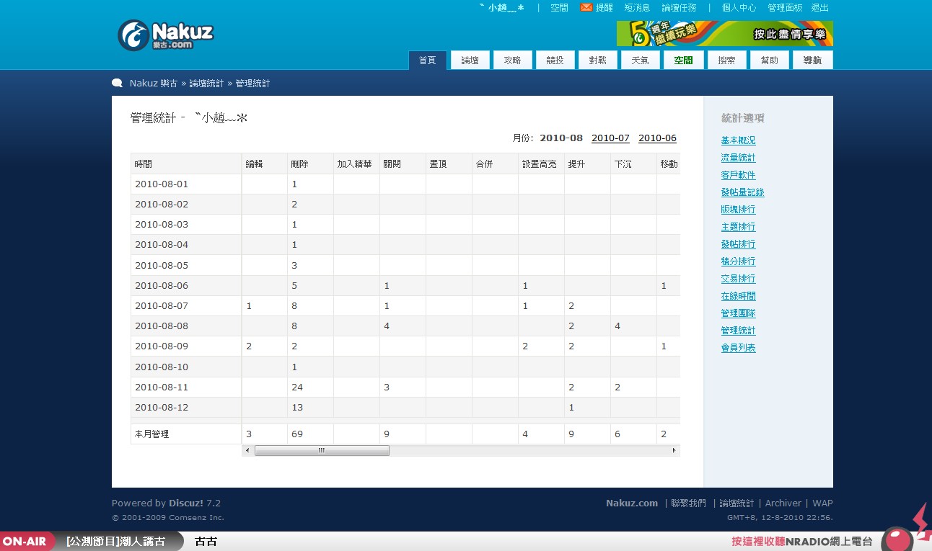Image resolution: width=932 pixels, height=551 pixels.
Task: Open 論壇任務 link
Action: pyautogui.click(x=679, y=8)
